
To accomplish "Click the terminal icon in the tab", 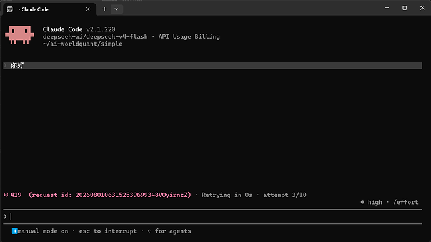I will point(10,9).
